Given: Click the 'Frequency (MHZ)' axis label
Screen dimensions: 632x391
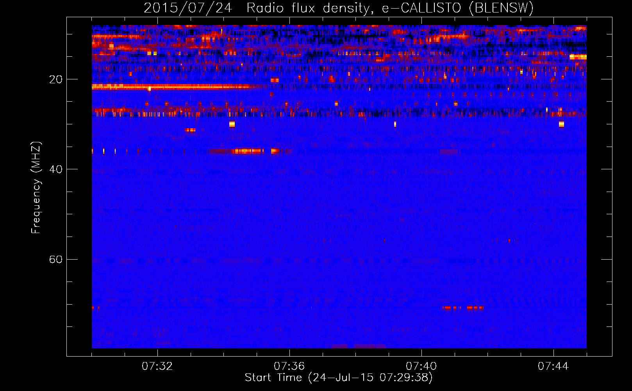Looking at the screenshot, I should (x=36, y=188).
